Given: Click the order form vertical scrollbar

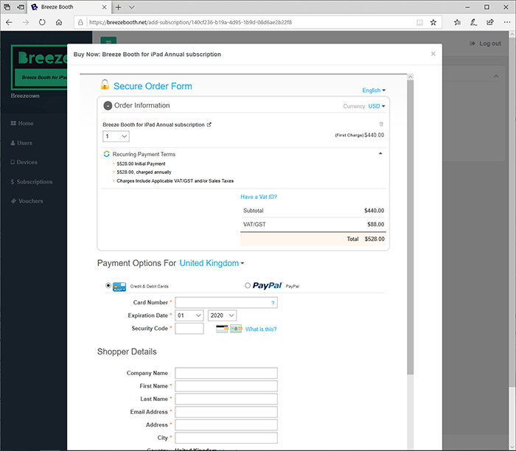Looking at the screenshot, I should point(410,227).
